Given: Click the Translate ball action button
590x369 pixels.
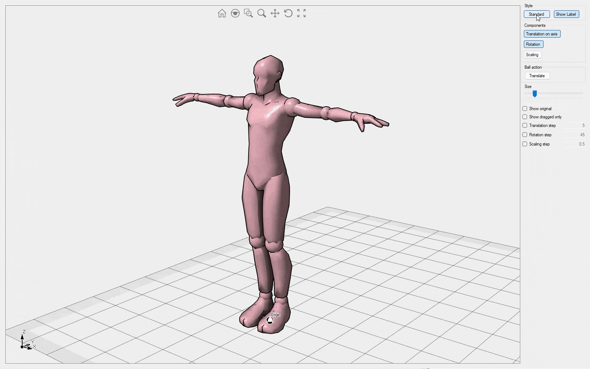Looking at the screenshot, I should (537, 76).
